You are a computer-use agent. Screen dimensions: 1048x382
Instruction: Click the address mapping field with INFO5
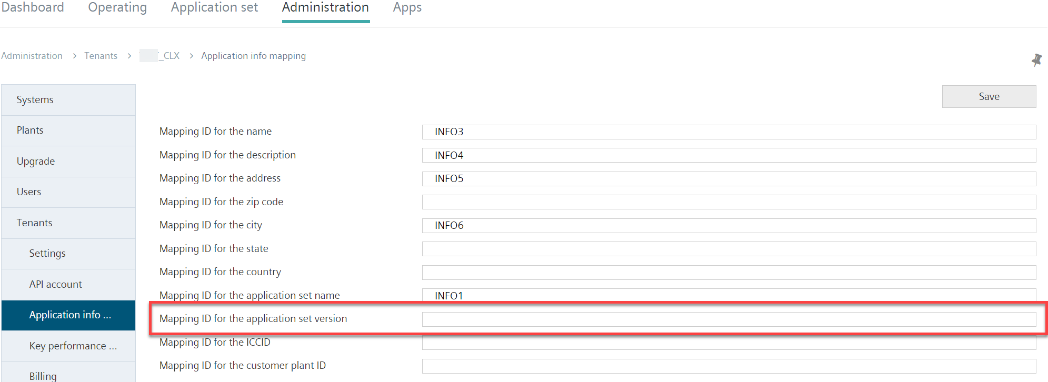[x=729, y=179]
